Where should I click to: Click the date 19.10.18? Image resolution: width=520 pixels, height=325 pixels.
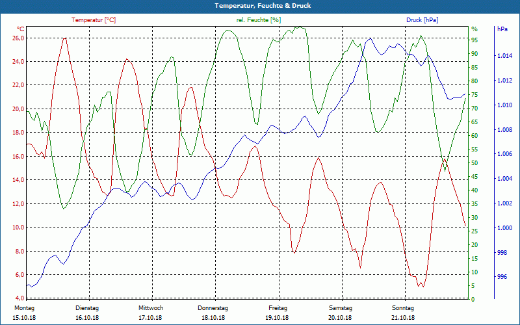point(277,318)
